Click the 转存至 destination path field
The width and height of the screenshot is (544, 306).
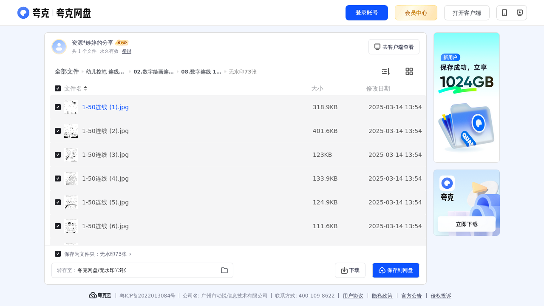coord(142,270)
